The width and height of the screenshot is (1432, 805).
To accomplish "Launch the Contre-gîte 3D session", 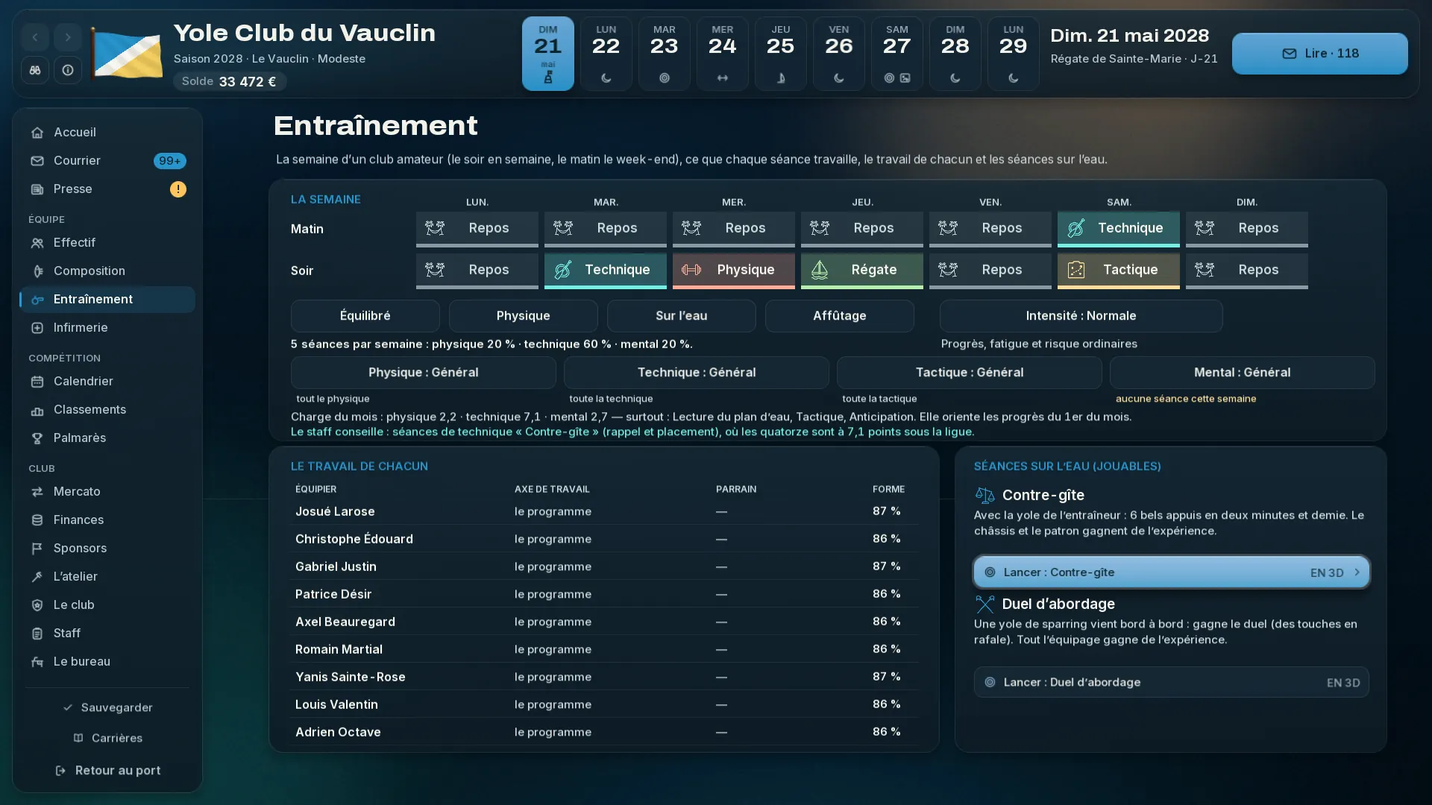I will [x=1172, y=572].
